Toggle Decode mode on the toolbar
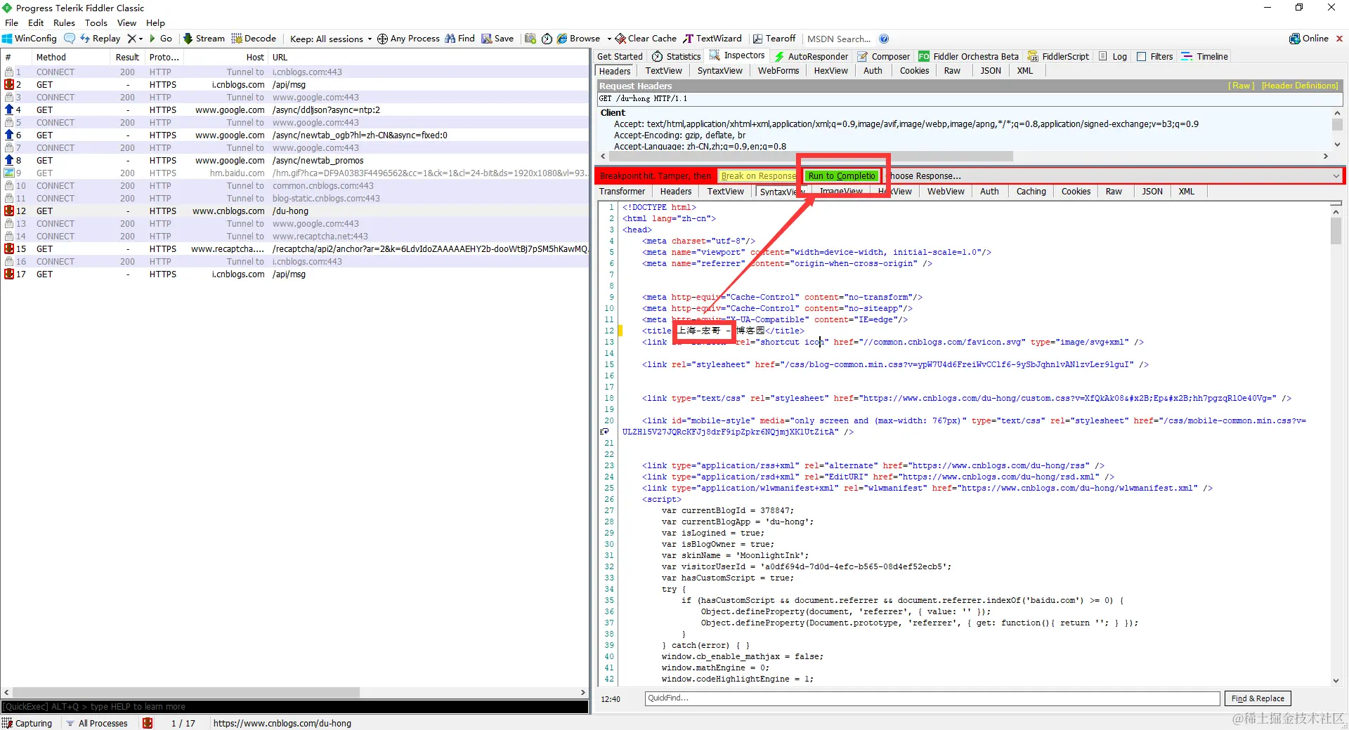The height and width of the screenshot is (730, 1349). 254,39
